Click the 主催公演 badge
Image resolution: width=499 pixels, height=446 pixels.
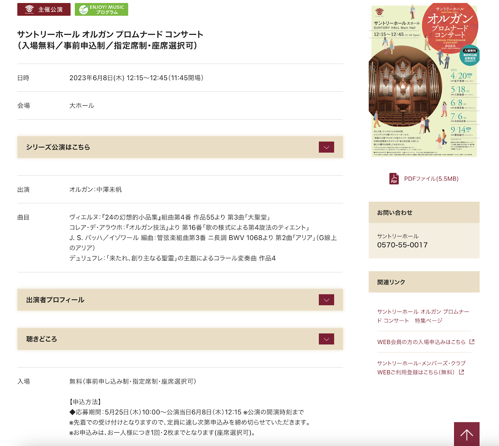[44, 9]
